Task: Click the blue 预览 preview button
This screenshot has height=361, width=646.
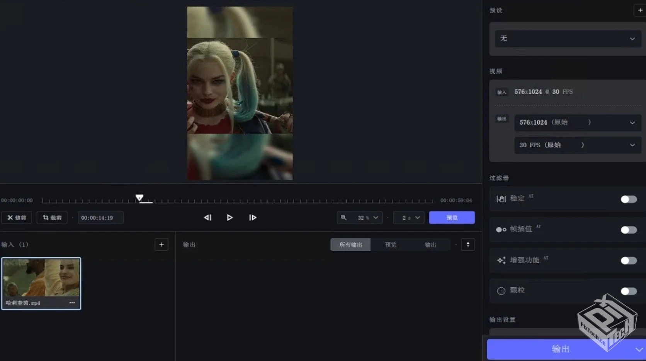Action: point(452,218)
